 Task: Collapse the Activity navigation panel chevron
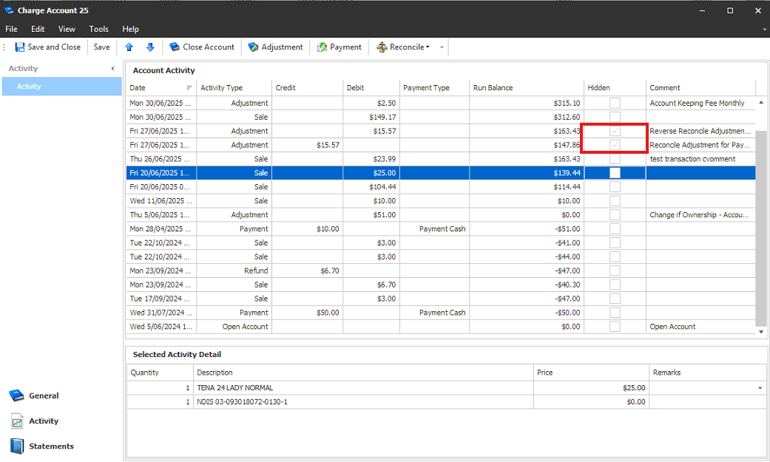point(112,67)
